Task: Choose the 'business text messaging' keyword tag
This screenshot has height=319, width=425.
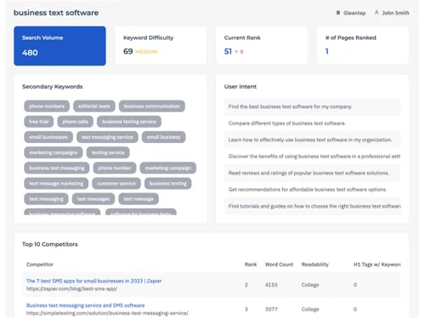Action: 57,168
